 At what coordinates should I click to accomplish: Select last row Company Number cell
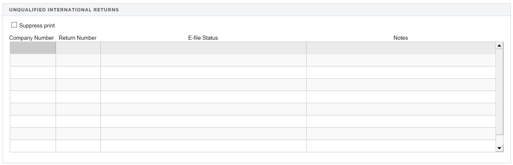pyautogui.click(x=33, y=146)
